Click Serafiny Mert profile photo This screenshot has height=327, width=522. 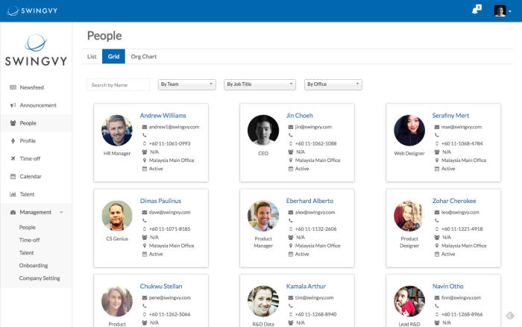tap(409, 131)
